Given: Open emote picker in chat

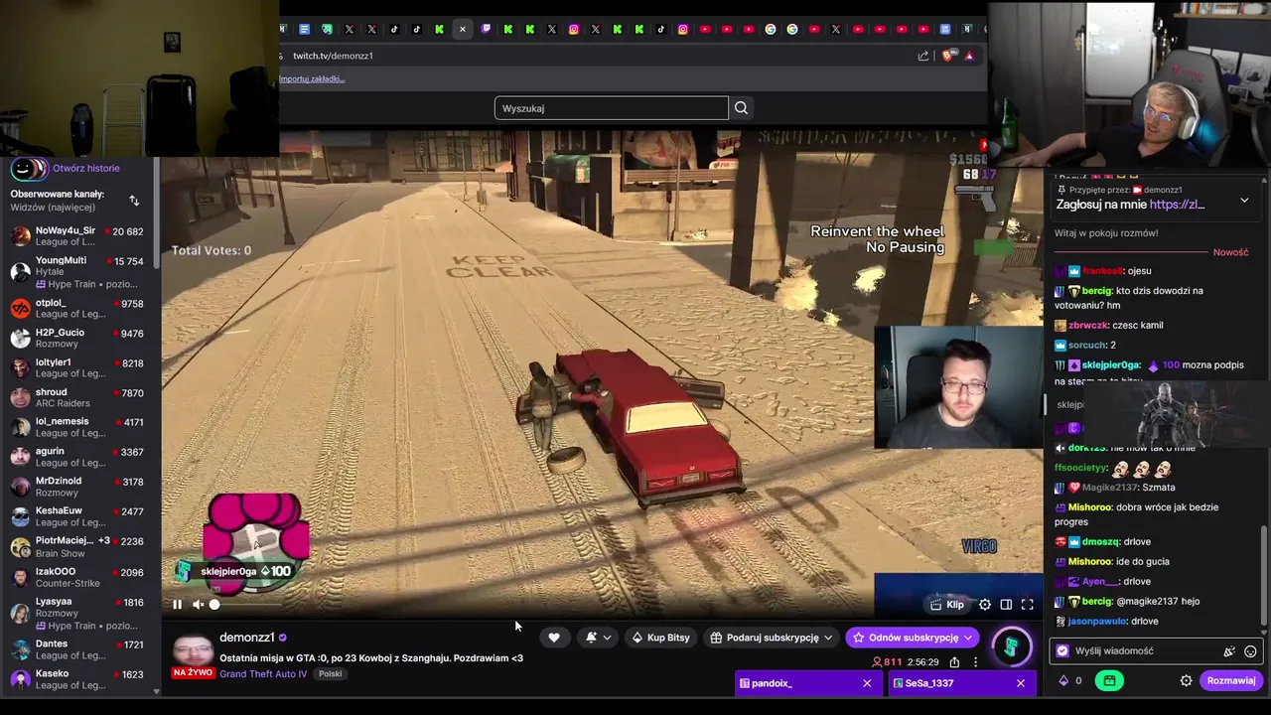Looking at the screenshot, I should tap(1250, 651).
